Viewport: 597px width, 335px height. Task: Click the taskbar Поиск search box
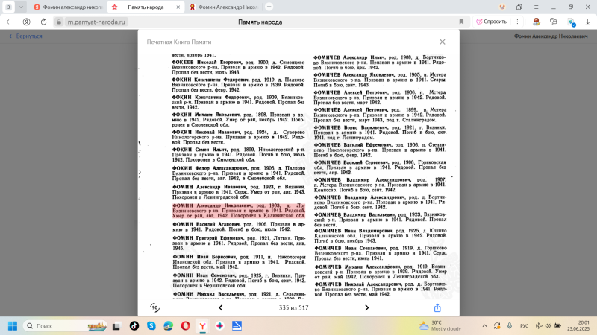[x=66, y=326]
